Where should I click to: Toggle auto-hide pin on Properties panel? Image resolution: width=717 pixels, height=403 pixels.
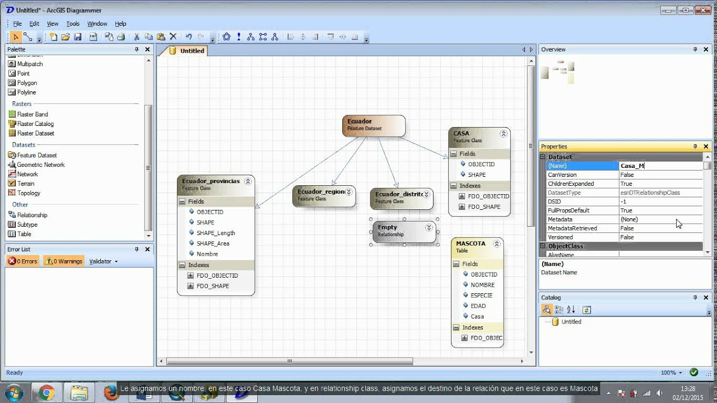(695, 147)
